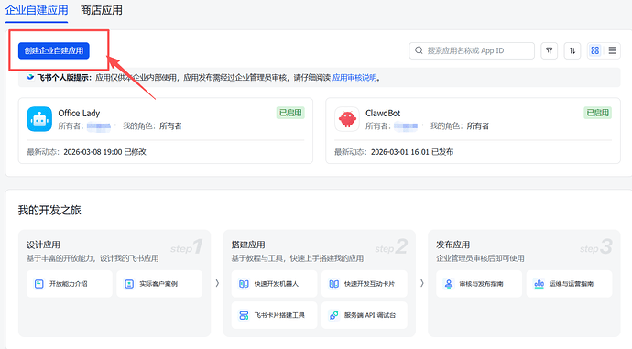Click the 运维与运营指南 chart icon
This screenshot has height=349, width=632.
click(539, 284)
